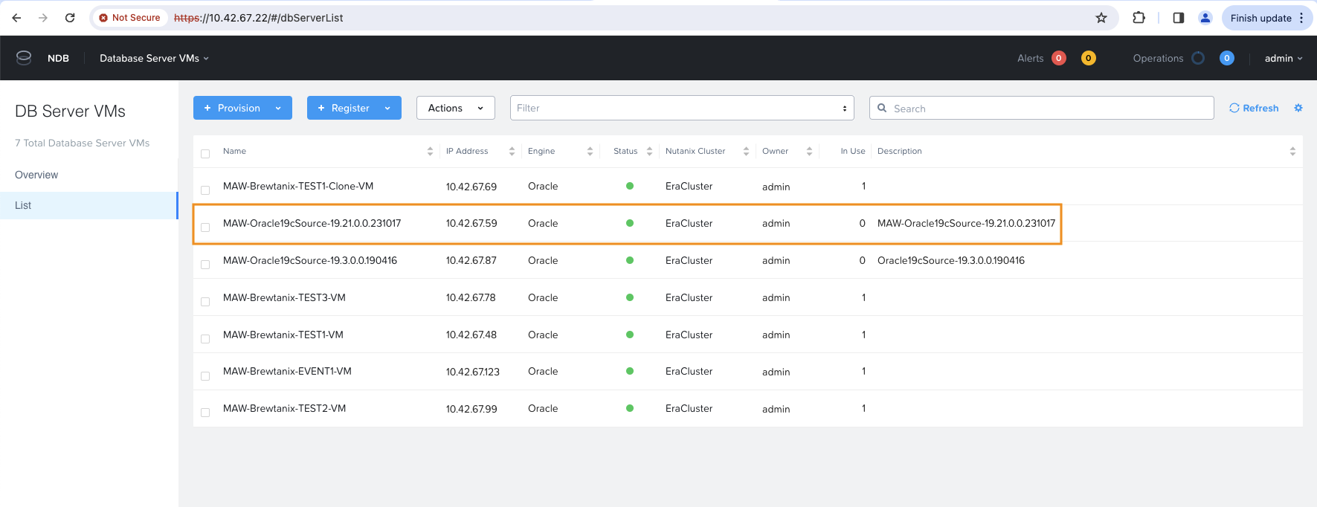Select all rows with header checkbox
This screenshot has width=1317, height=507.
[x=205, y=154]
